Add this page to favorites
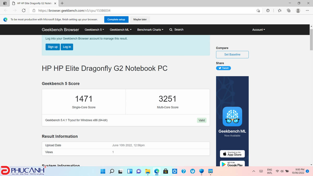 258,11
